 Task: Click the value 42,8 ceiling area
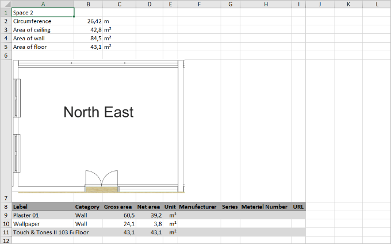89,30
